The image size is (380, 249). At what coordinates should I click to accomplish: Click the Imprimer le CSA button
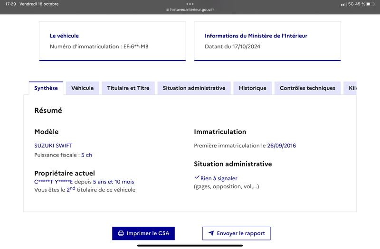tap(143, 233)
